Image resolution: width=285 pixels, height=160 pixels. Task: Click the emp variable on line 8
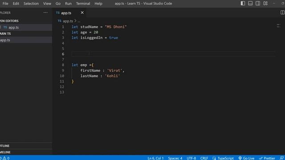(x=84, y=65)
